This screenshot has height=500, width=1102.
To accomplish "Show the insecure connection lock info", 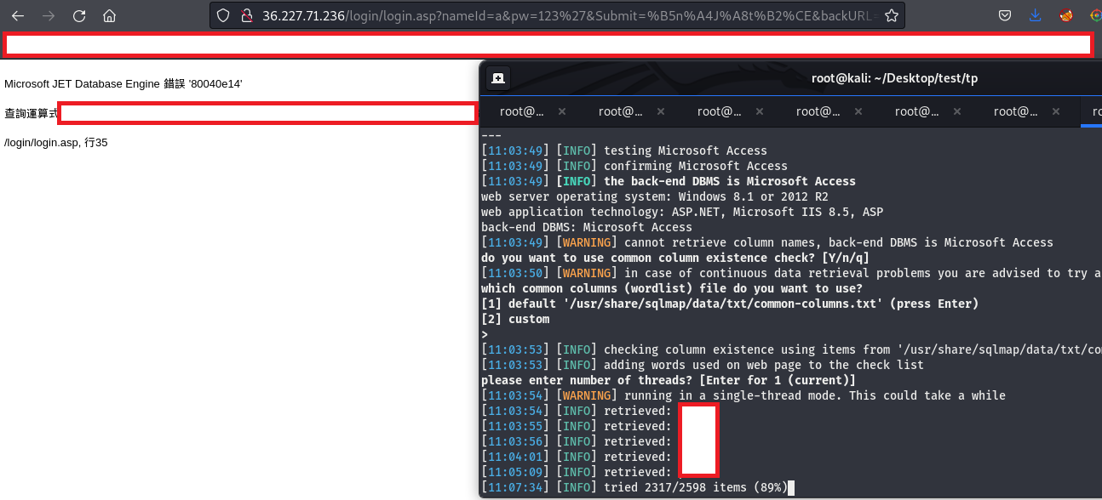I will [x=247, y=15].
